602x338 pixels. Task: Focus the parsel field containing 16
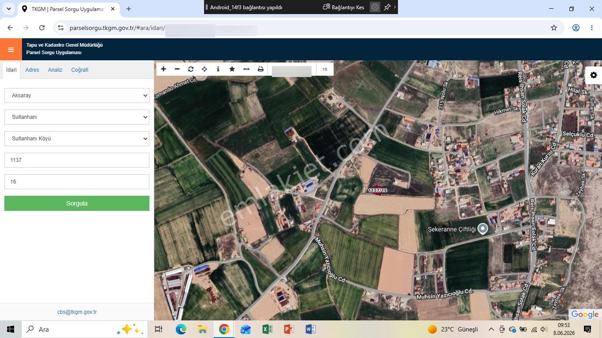(77, 182)
